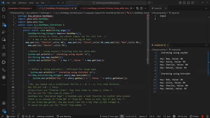
Task: Click Prettier status bar item
Action: (194, 116)
